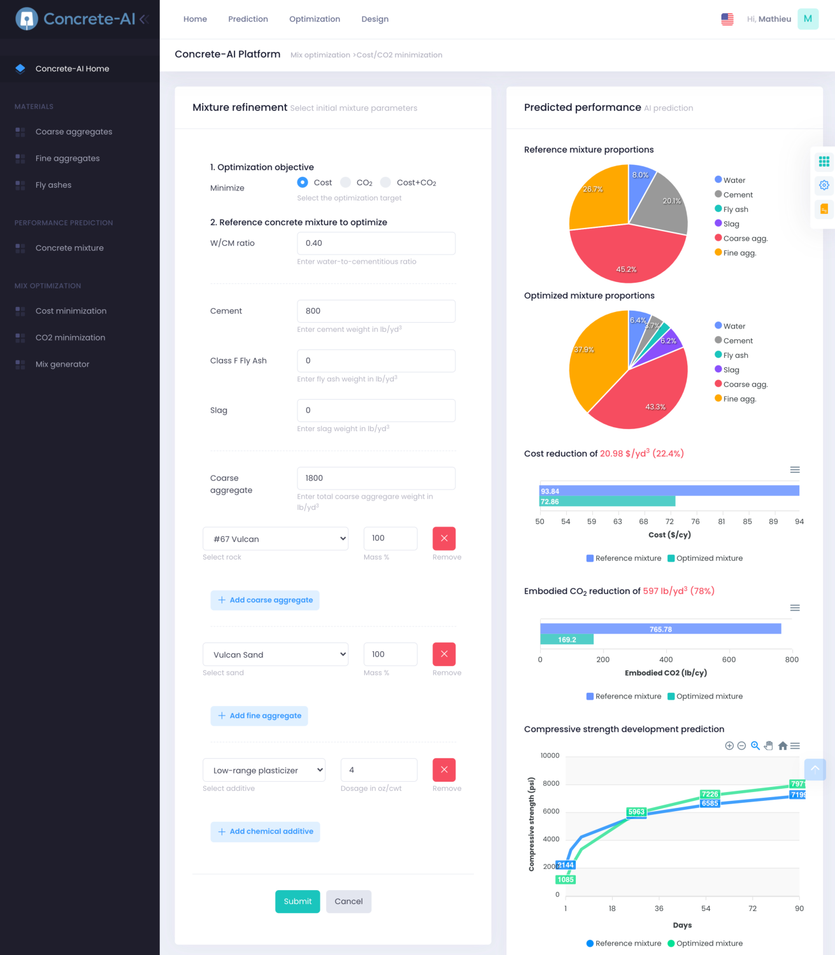Viewport: 835px width, 955px height.
Task: Click Add fine aggregate button
Action: [x=259, y=716]
